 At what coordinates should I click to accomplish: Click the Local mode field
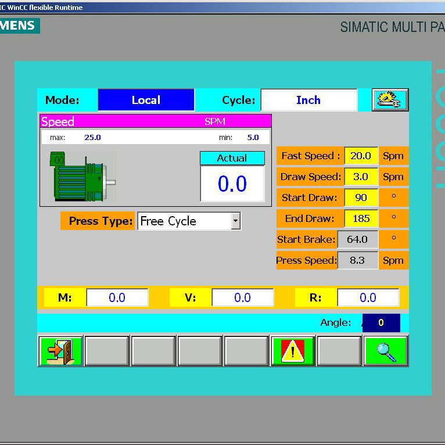(x=146, y=100)
